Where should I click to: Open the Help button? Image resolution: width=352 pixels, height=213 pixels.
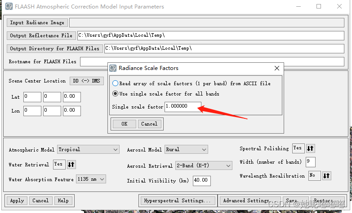(x=63, y=201)
